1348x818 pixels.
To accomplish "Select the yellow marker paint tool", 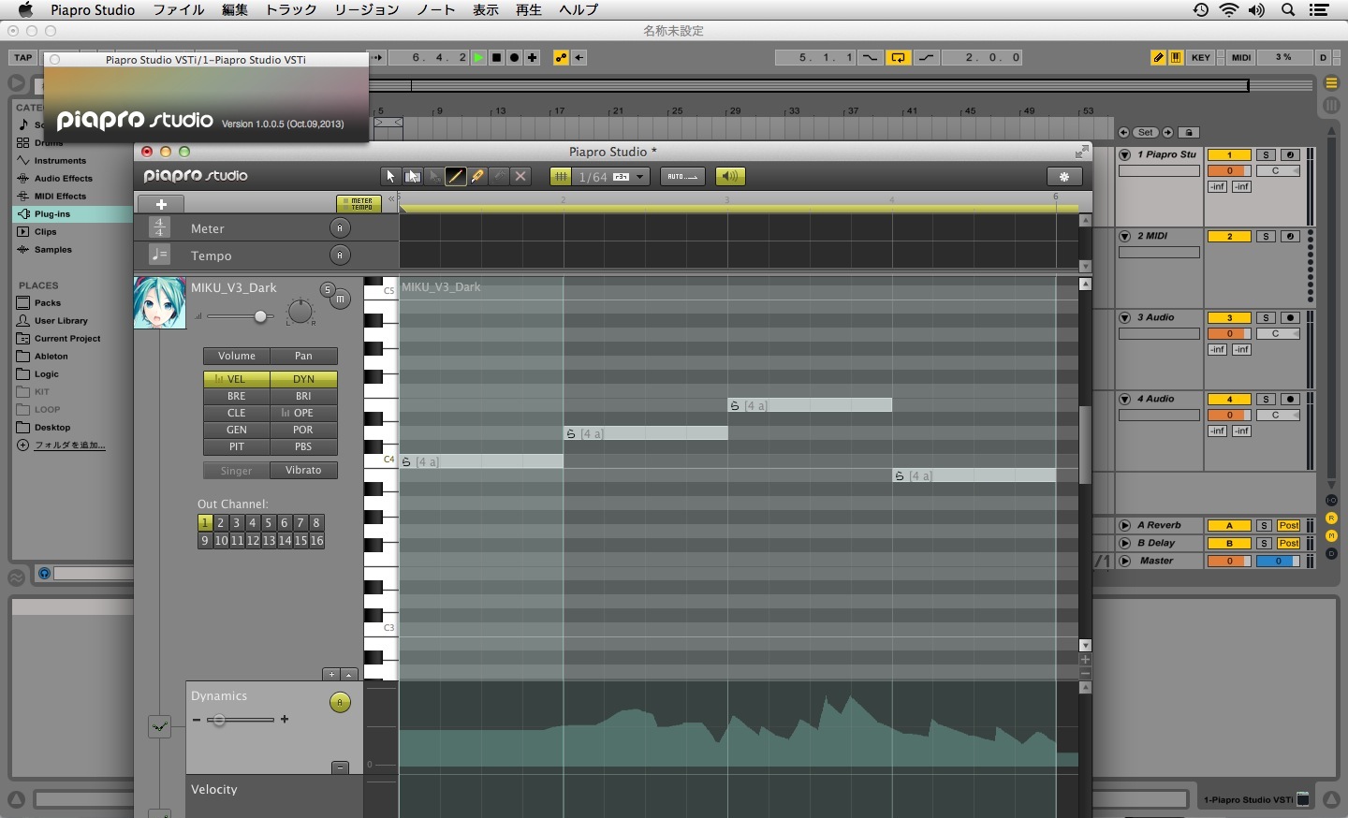I will point(477,176).
